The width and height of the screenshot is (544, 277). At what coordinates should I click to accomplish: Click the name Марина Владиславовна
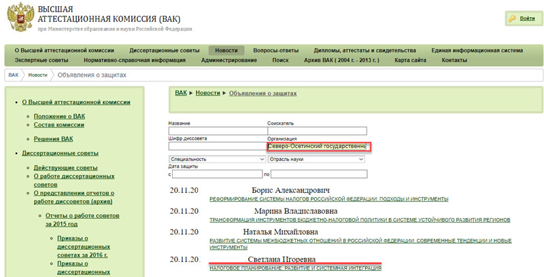pyautogui.click(x=296, y=211)
